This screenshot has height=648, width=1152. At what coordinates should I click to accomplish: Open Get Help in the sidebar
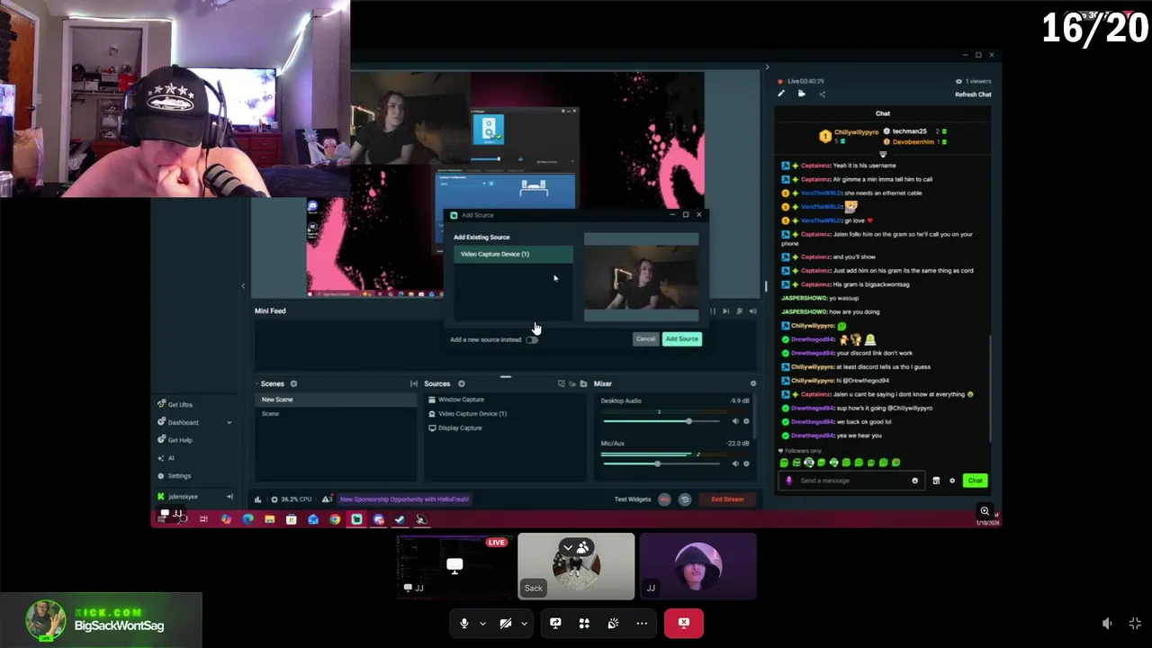pos(175,440)
